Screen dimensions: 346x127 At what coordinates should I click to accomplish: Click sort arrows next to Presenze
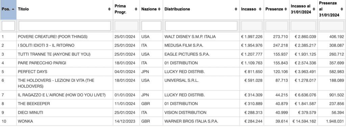tap(286, 9)
